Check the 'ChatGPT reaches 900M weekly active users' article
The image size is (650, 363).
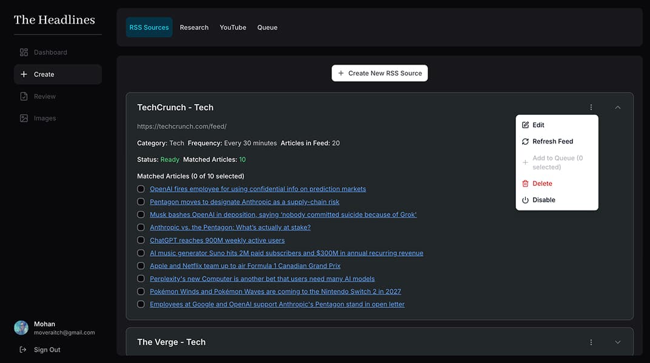[141, 240]
